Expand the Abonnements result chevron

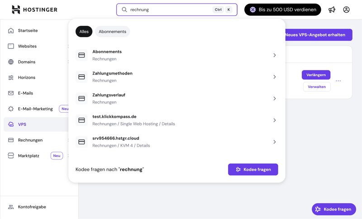pos(275,55)
